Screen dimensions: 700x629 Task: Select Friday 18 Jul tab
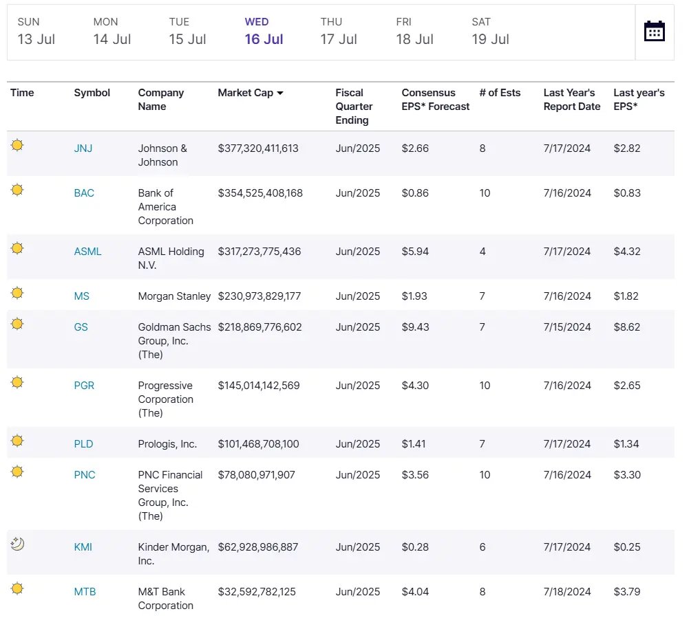coord(415,32)
